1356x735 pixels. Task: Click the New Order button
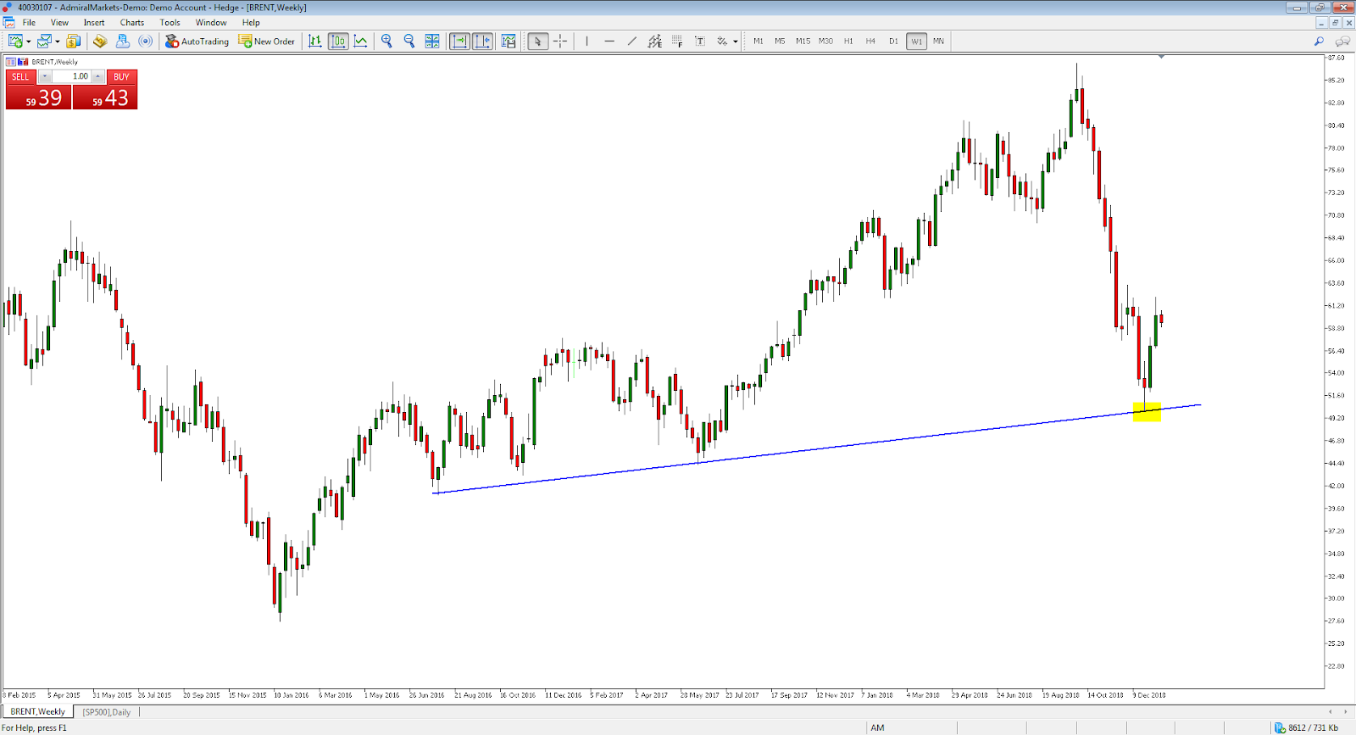tap(267, 41)
